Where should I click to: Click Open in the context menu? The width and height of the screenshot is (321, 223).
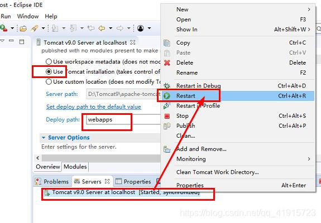pyautogui.click(x=238, y=20)
